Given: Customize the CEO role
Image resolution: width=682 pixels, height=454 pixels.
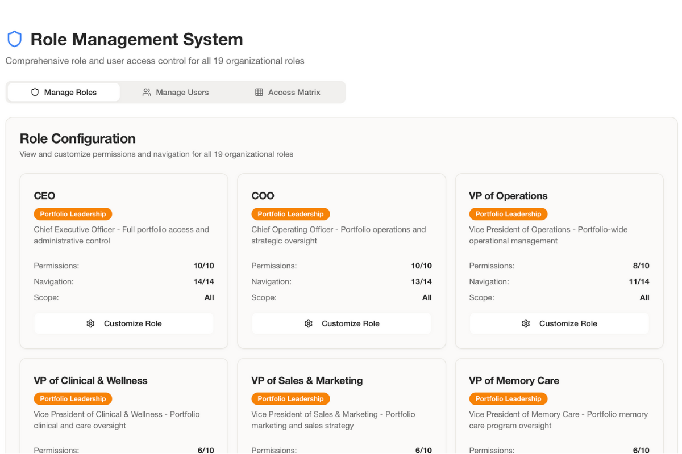Looking at the screenshot, I should (124, 323).
